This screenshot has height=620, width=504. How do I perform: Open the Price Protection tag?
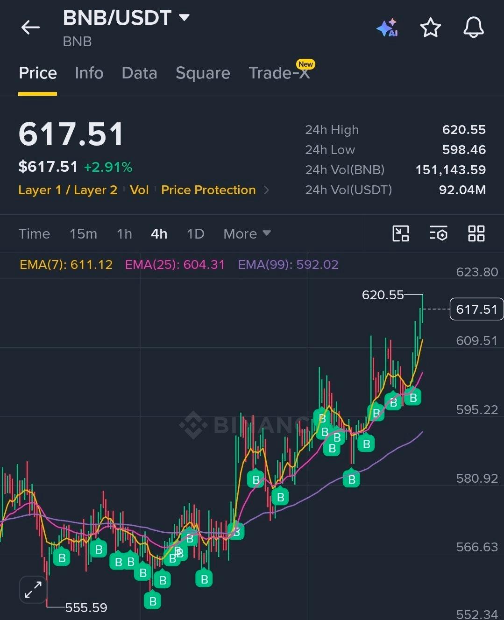pyautogui.click(x=208, y=190)
